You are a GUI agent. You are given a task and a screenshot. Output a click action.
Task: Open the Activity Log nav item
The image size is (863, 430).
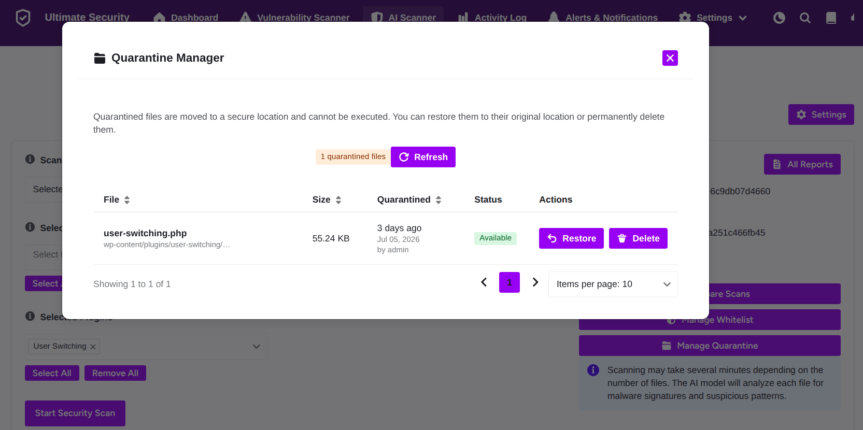click(492, 18)
